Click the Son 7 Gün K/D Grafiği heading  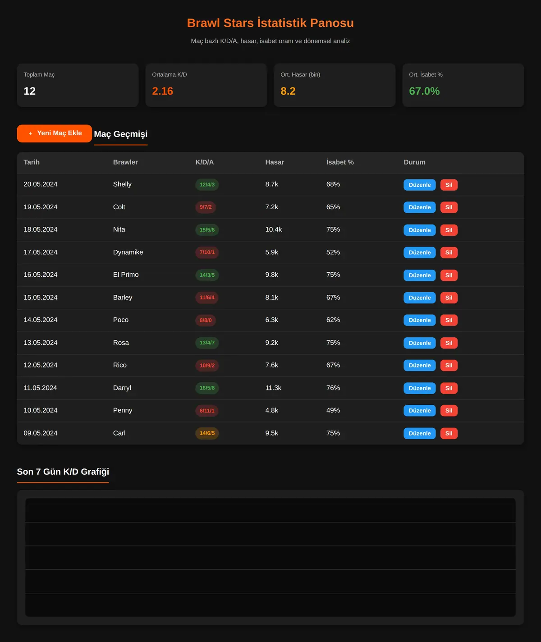click(63, 472)
